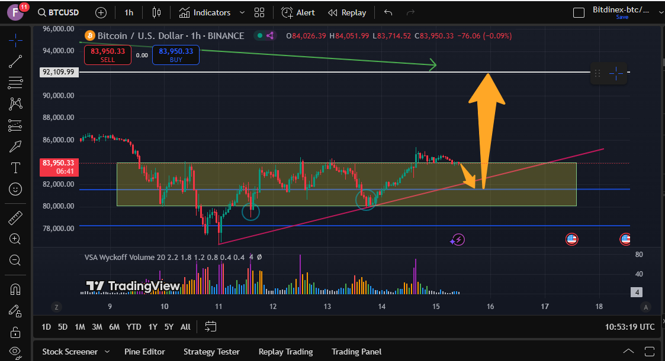Click the red SELL price button

coord(108,55)
